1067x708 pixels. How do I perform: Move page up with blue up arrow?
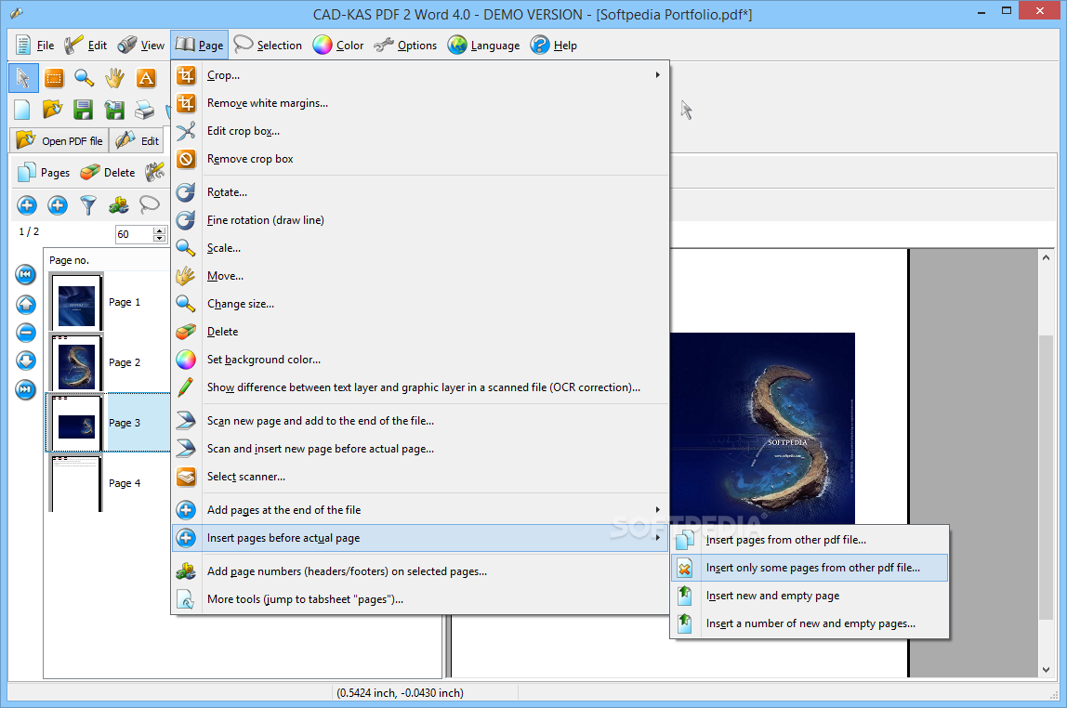(x=26, y=304)
